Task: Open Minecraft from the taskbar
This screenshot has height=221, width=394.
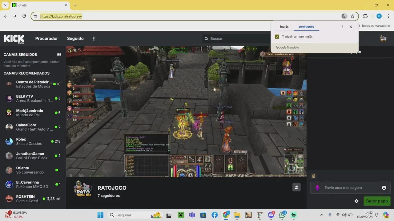Action: (180, 215)
